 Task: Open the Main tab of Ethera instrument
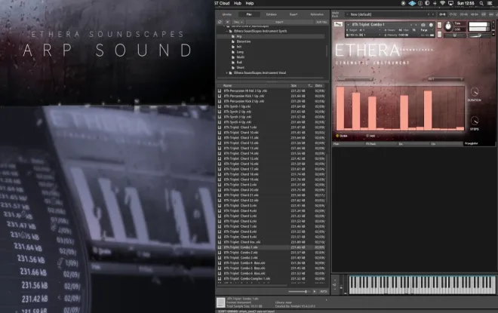click(348, 144)
